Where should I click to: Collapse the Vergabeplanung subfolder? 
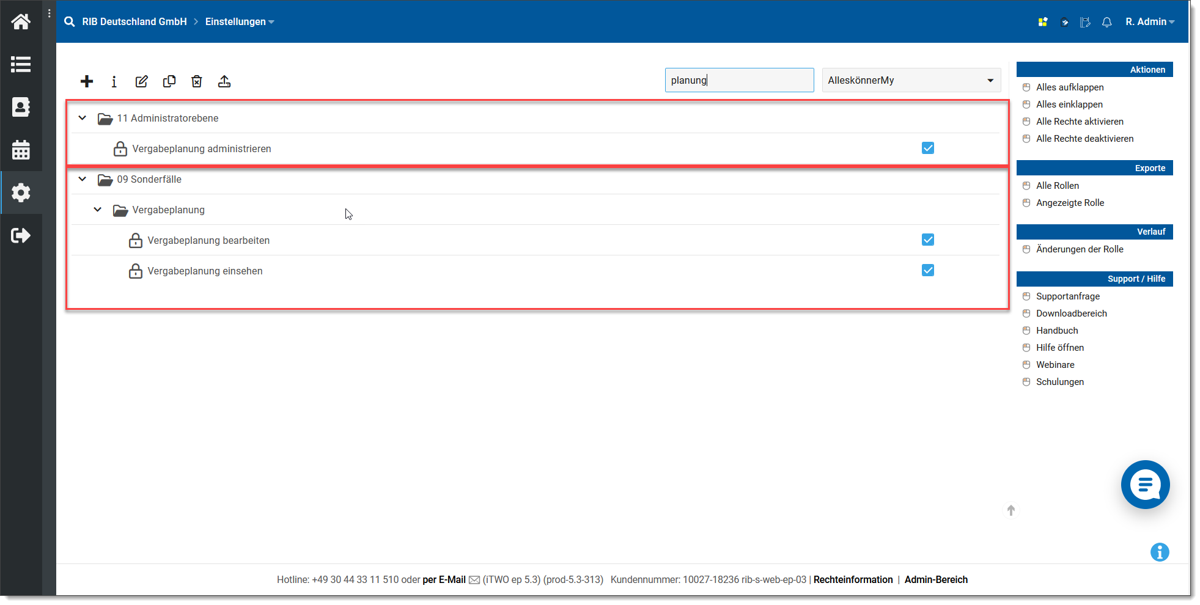point(98,210)
